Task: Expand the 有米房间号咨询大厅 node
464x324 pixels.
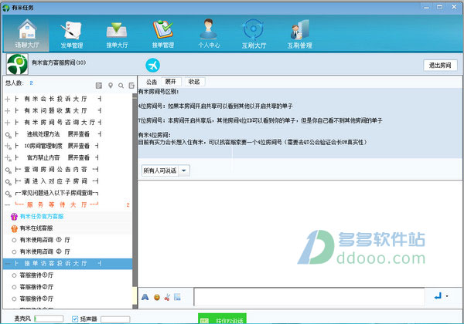Action: 8,123
